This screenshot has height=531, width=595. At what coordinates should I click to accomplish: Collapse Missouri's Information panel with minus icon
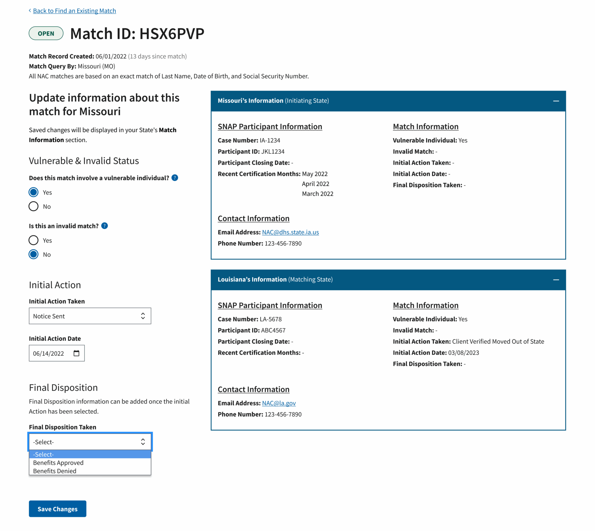pos(556,101)
